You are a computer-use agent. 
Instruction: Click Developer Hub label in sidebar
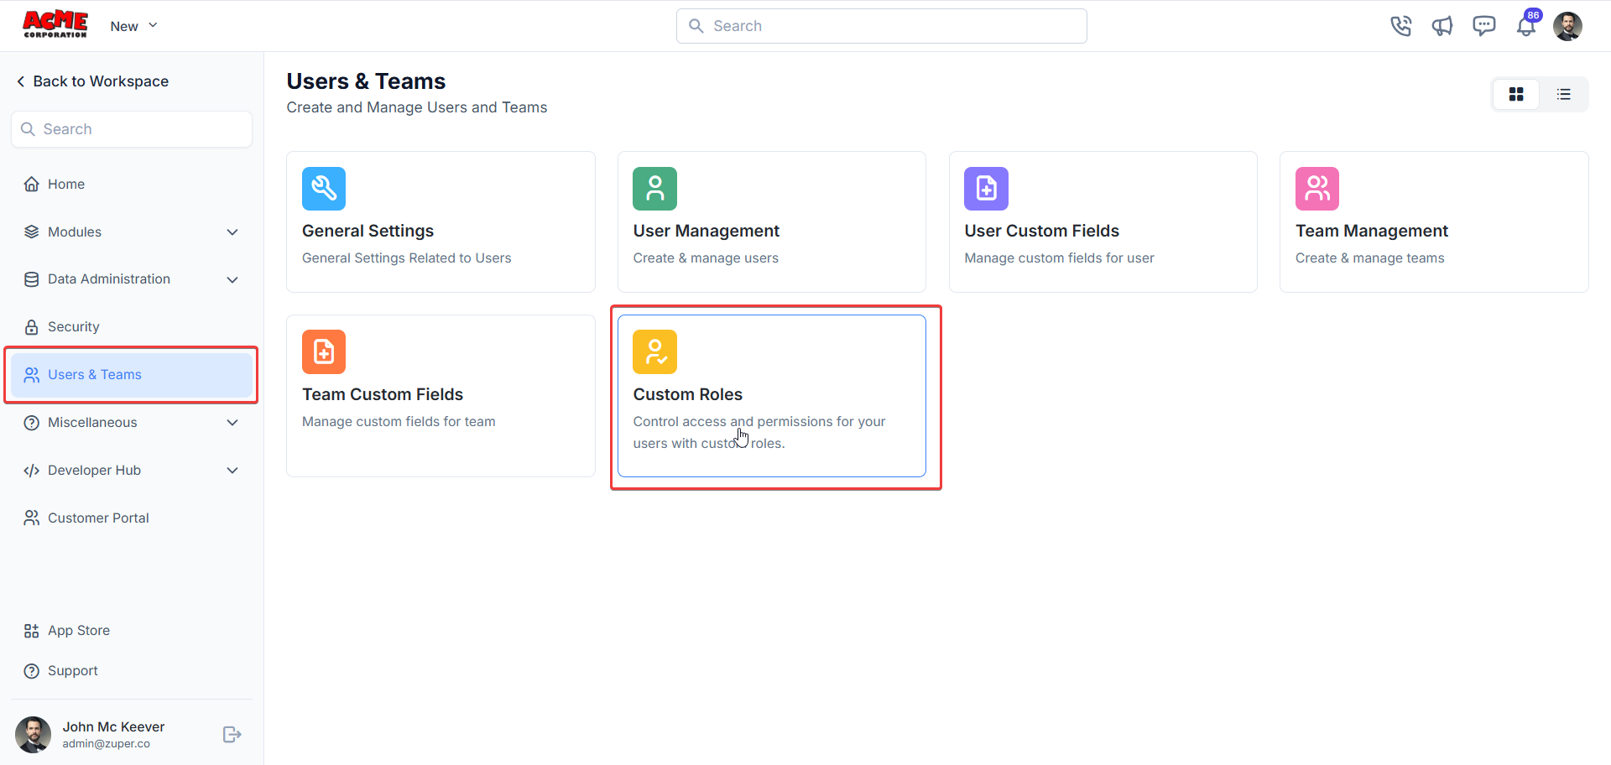click(94, 471)
